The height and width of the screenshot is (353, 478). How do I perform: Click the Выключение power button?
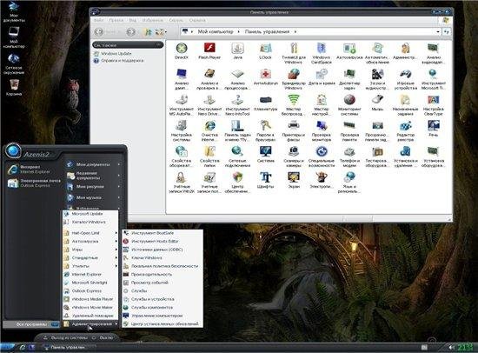pos(103,337)
